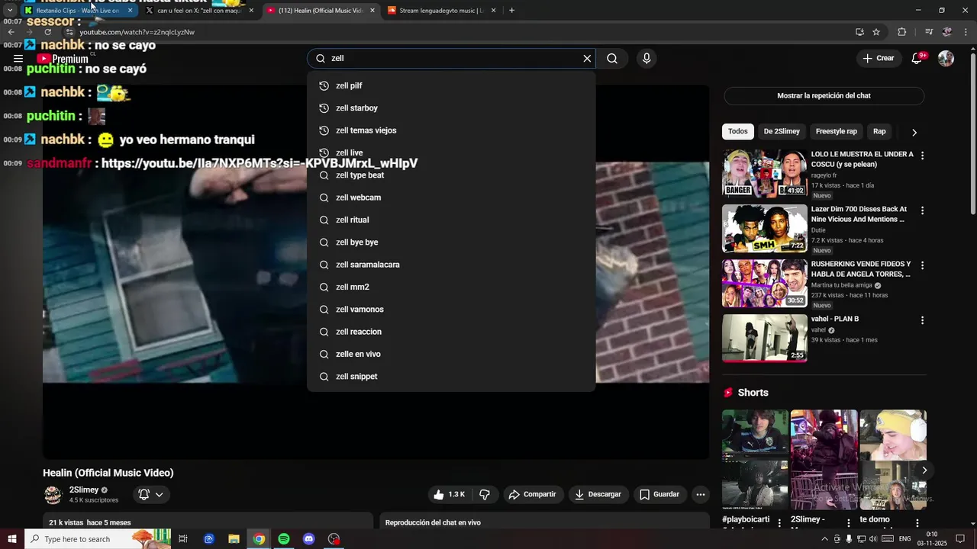Viewport: 977px width, 549px height.
Task: Click the Windows taskbar search box
Action: click(x=98, y=539)
